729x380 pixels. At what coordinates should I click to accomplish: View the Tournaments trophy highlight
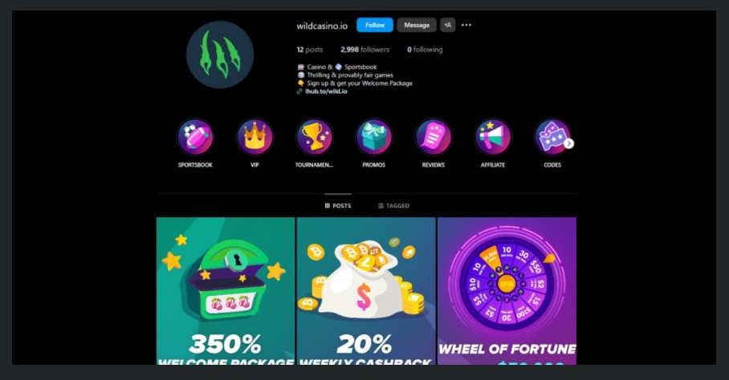[x=314, y=137]
